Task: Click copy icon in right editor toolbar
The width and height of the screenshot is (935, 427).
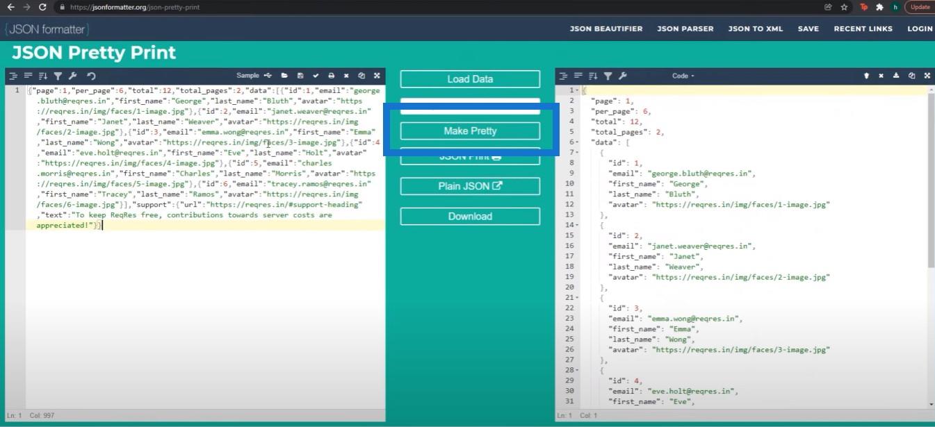Action: click(x=911, y=76)
